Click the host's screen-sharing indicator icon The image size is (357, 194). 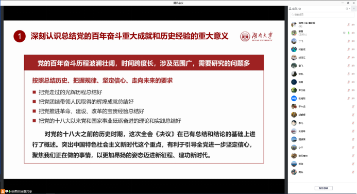pos(344,33)
